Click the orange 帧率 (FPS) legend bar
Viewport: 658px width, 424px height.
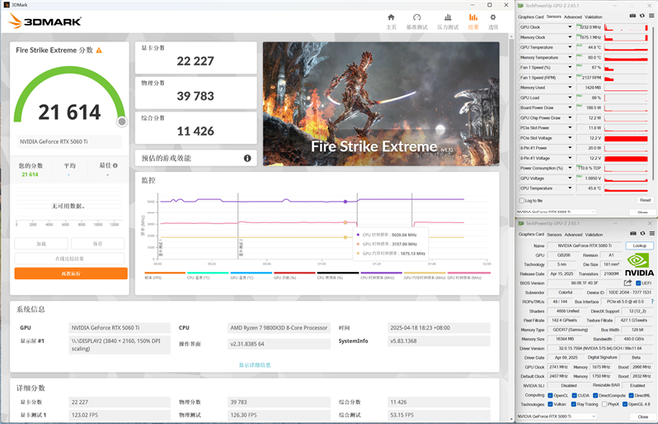164,273
